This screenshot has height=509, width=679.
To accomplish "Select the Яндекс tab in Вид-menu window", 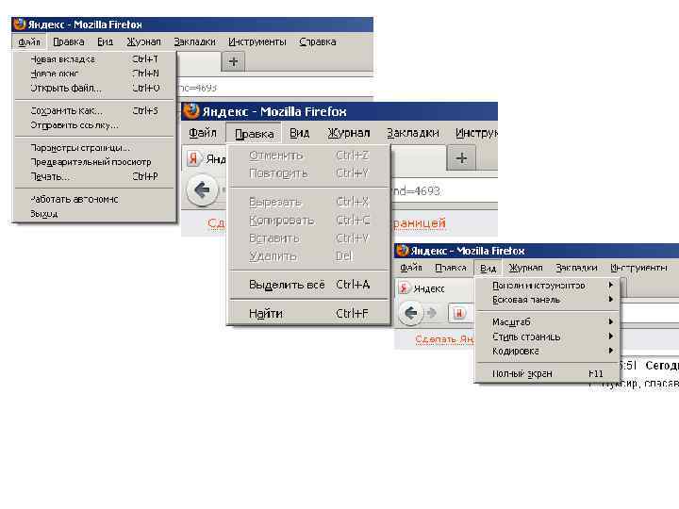I will [x=434, y=288].
